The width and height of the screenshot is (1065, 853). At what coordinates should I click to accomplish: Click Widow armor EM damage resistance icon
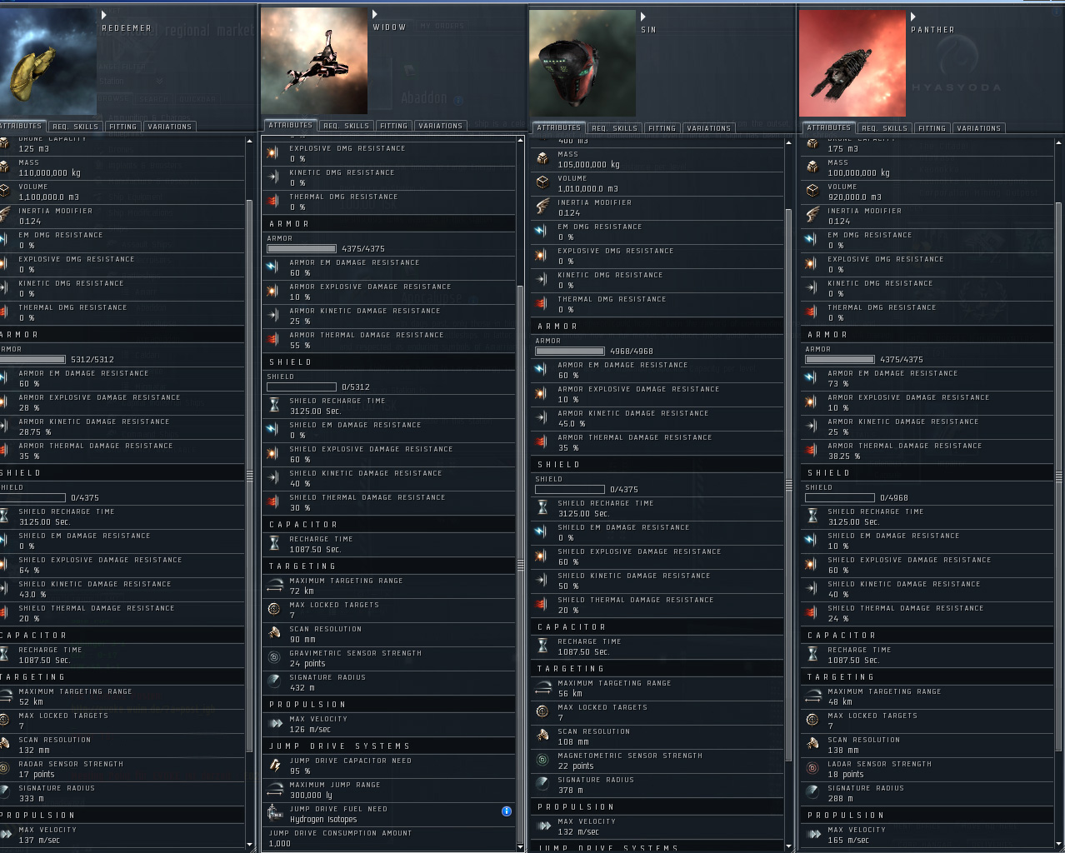[272, 267]
